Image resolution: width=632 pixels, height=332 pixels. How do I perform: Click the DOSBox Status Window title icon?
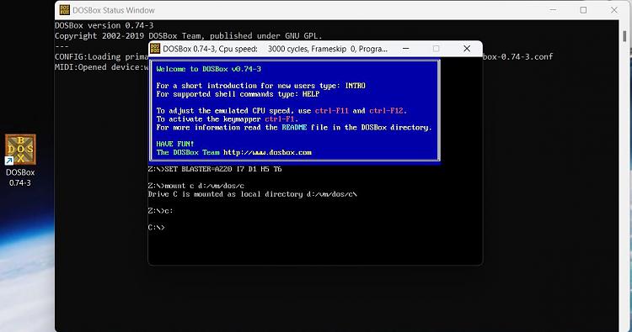(65, 10)
